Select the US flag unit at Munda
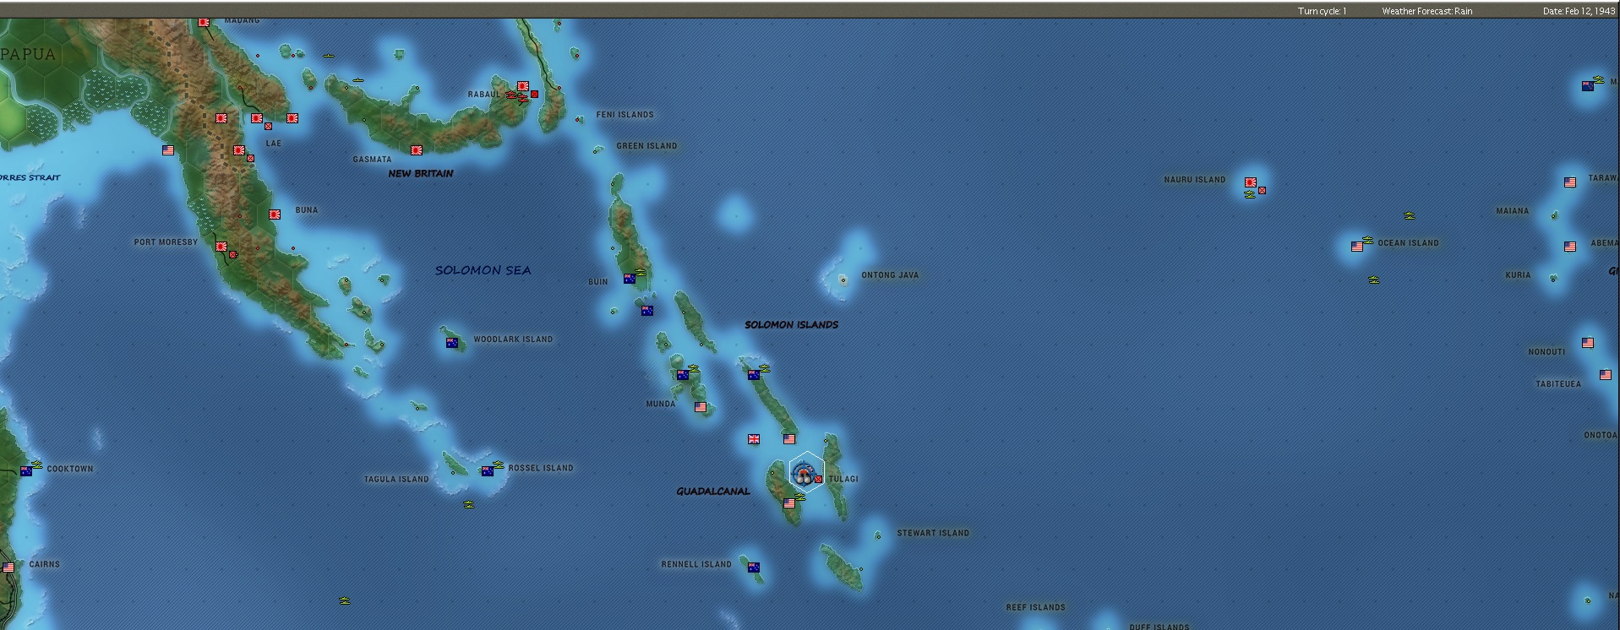The image size is (1620, 630). (701, 407)
